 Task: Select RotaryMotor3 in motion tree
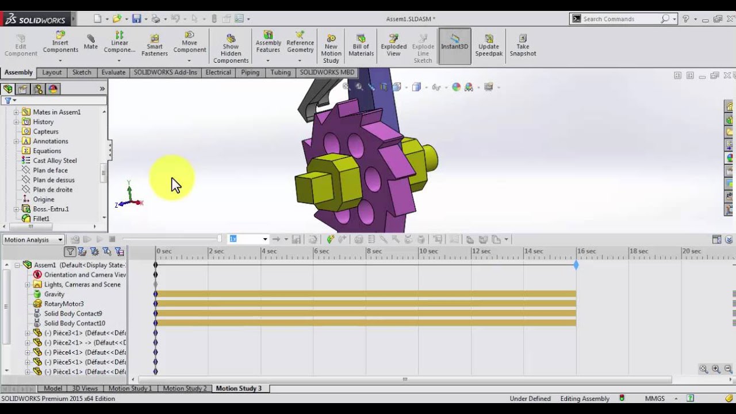coord(64,304)
